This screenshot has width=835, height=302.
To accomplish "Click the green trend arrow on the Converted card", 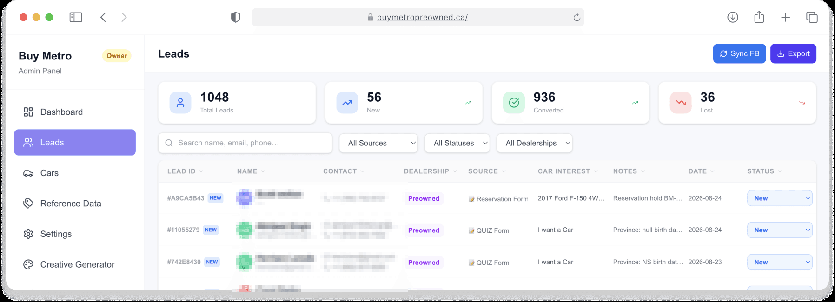I will [x=635, y=103].
